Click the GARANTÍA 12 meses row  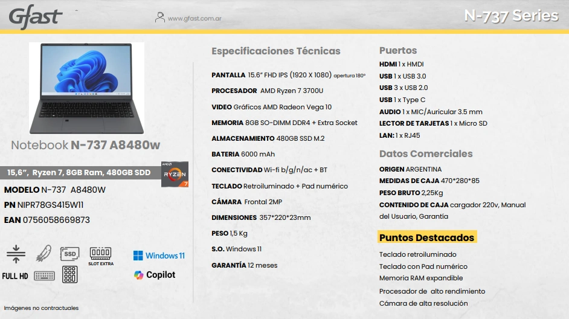click(245, 265)
